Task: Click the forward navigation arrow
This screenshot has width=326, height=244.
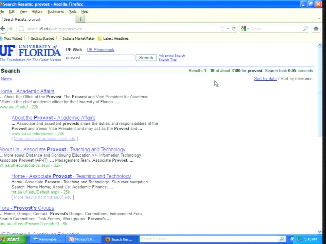Action: (11, 28)
